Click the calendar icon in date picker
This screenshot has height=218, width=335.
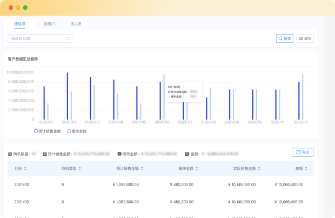coord(68,38)
